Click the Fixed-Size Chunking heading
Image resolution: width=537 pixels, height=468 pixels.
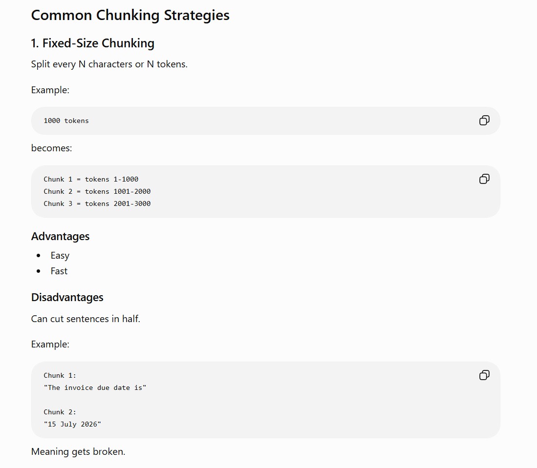point(92,43)
